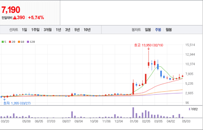Click the orange 60 moving average swatch
Image resolution: width=203 pixels, height=130 pixels.
pyautogui.click(x=19, y=42)
